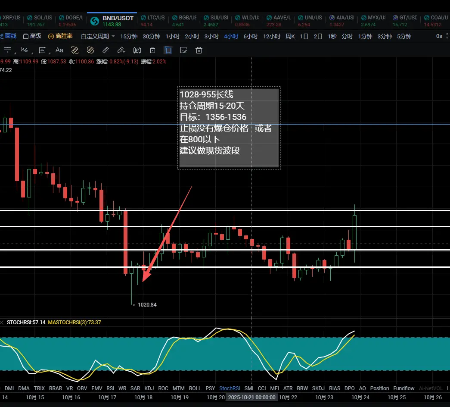Expand the shape tool submenu arrow
The width and height of the screenshot is (450, 407).
[x=50, y=53]
